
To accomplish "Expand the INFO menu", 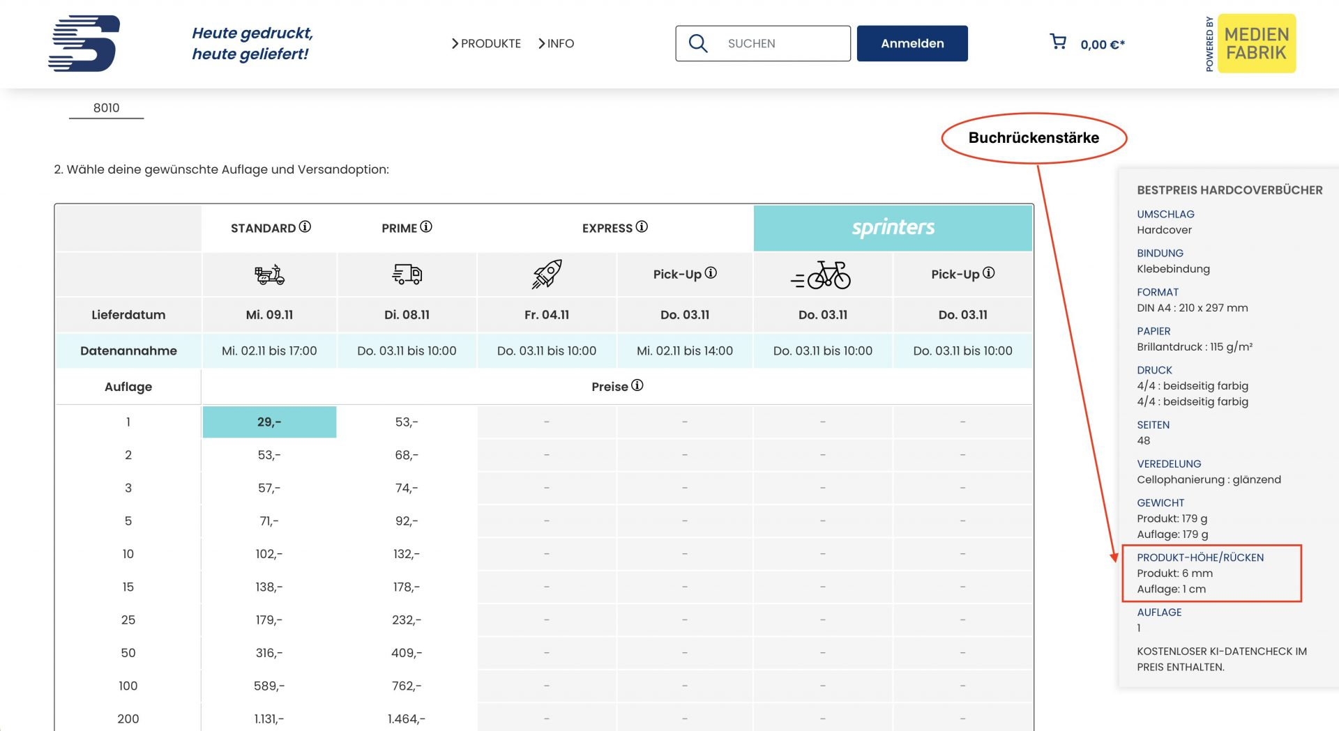I will pyautogui.click(x=556, y=43).
